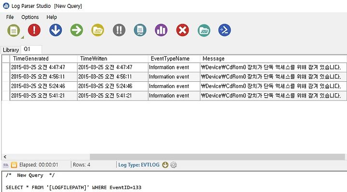Image resolution: width=347 pixels, height=192 pixels.
Task: Click the gray double-exclamation batch icon
Action: 119,30
